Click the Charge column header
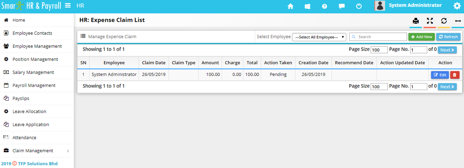 click(232, 63)
